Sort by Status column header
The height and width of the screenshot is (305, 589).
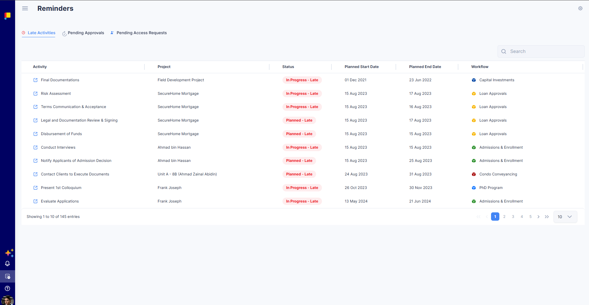tap(288, 67)
